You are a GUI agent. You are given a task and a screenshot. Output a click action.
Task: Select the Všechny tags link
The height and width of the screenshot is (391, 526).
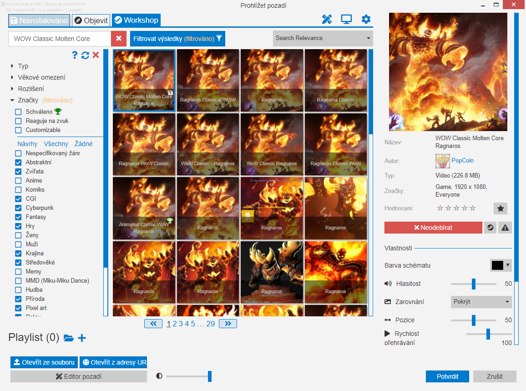pyautogui.click(x=56, y=144)
